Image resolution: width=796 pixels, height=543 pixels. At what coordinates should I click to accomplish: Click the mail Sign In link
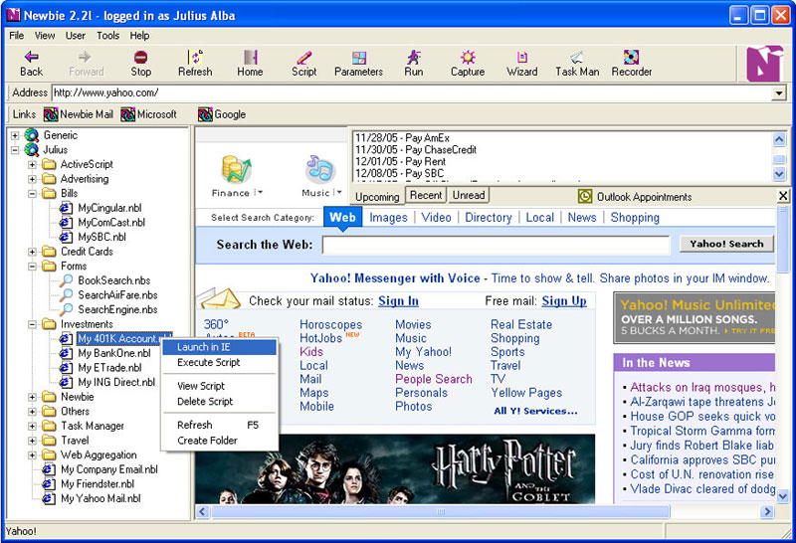click(x=399, y=301)
